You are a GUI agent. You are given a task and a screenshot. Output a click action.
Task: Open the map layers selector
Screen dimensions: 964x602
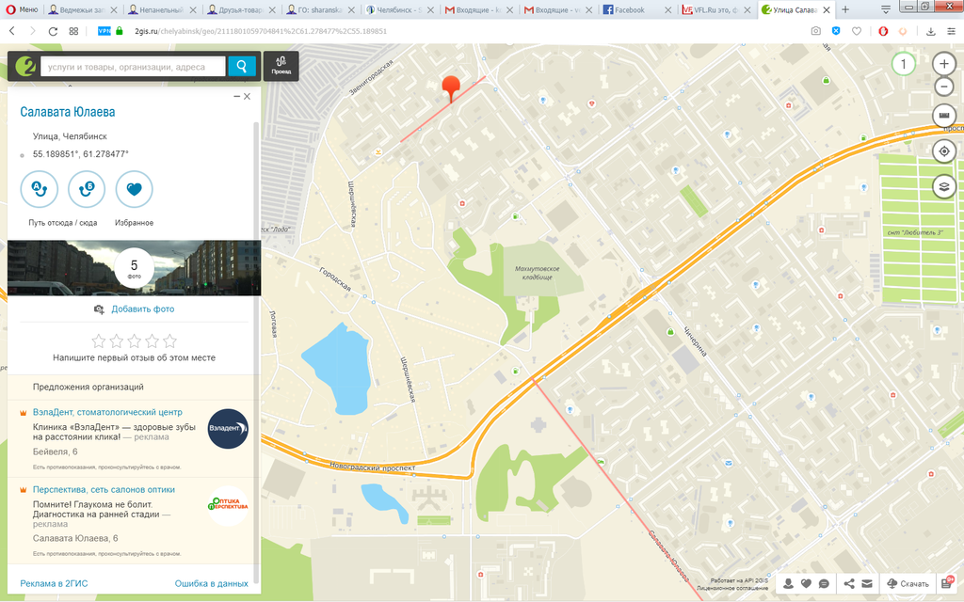(944, 186)
